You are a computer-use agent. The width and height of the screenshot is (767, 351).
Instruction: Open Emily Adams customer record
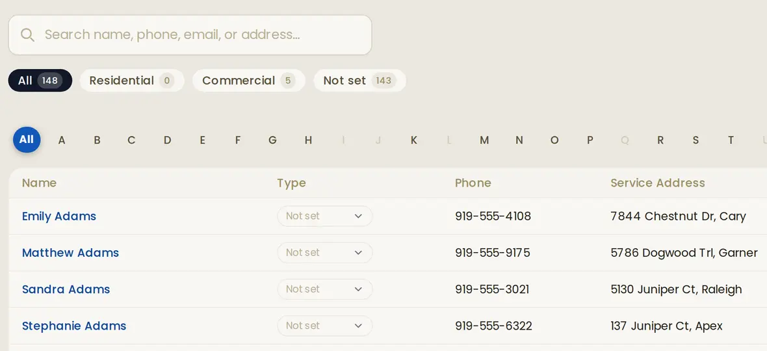[x=59, y=216]
